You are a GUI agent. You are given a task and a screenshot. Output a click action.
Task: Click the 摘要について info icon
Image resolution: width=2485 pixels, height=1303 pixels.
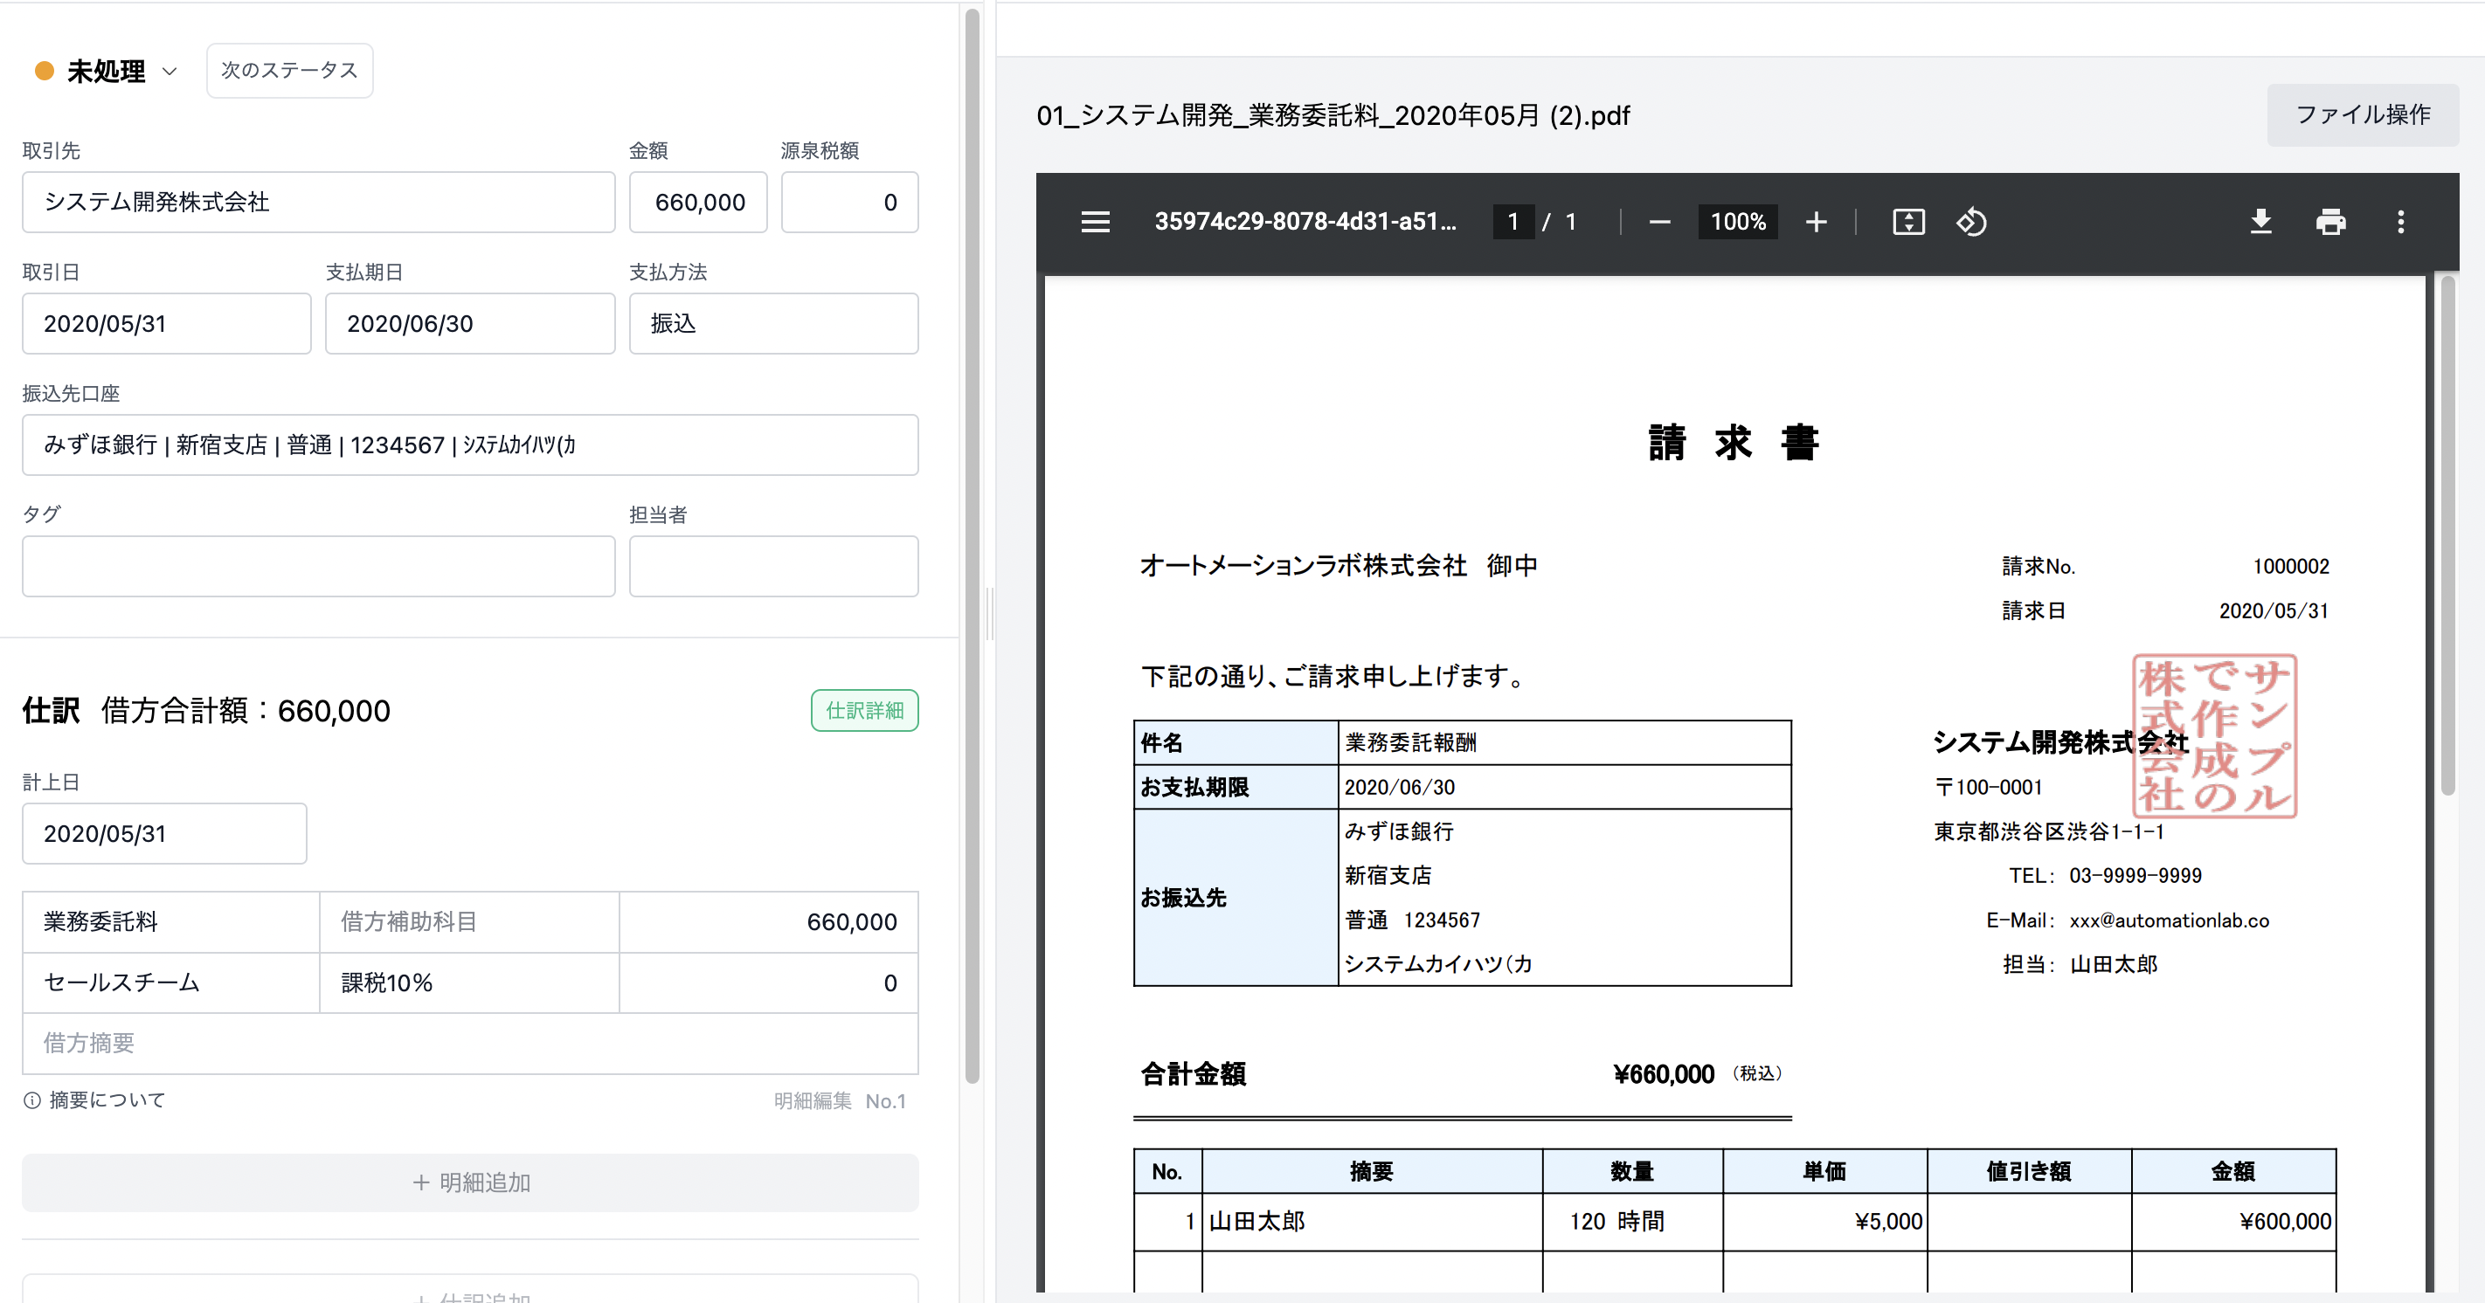[31, 1100]
